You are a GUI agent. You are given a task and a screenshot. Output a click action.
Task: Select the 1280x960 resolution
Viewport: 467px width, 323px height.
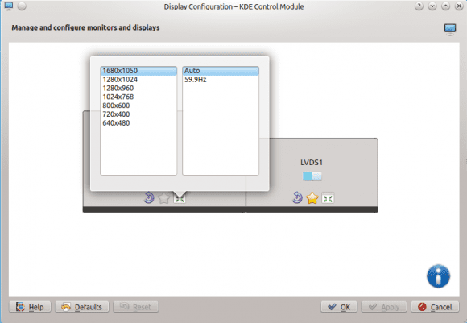pyautogui.click(x=138, y=88)
